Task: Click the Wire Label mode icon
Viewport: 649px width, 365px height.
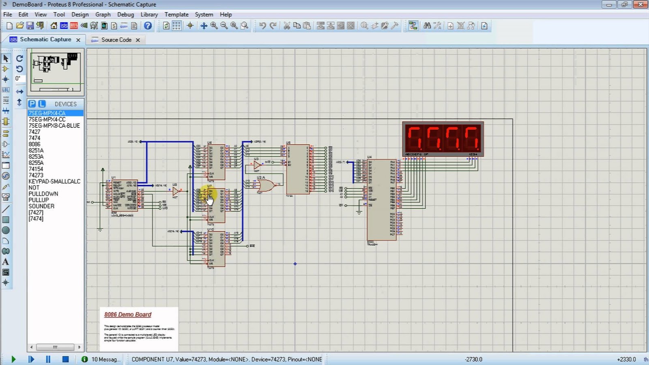Action: (6, 90)
